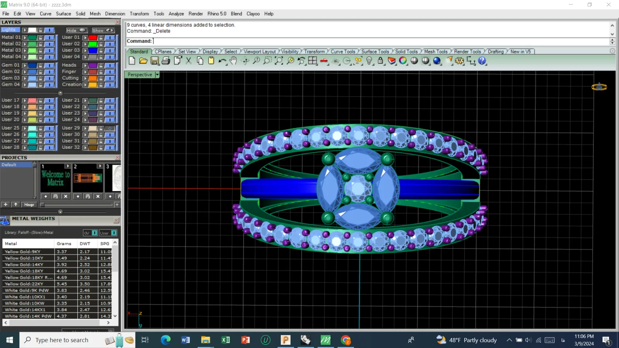Click the Copy icon in toolbar
This screenshot has height=348, width=619.
tap(200, 61)
